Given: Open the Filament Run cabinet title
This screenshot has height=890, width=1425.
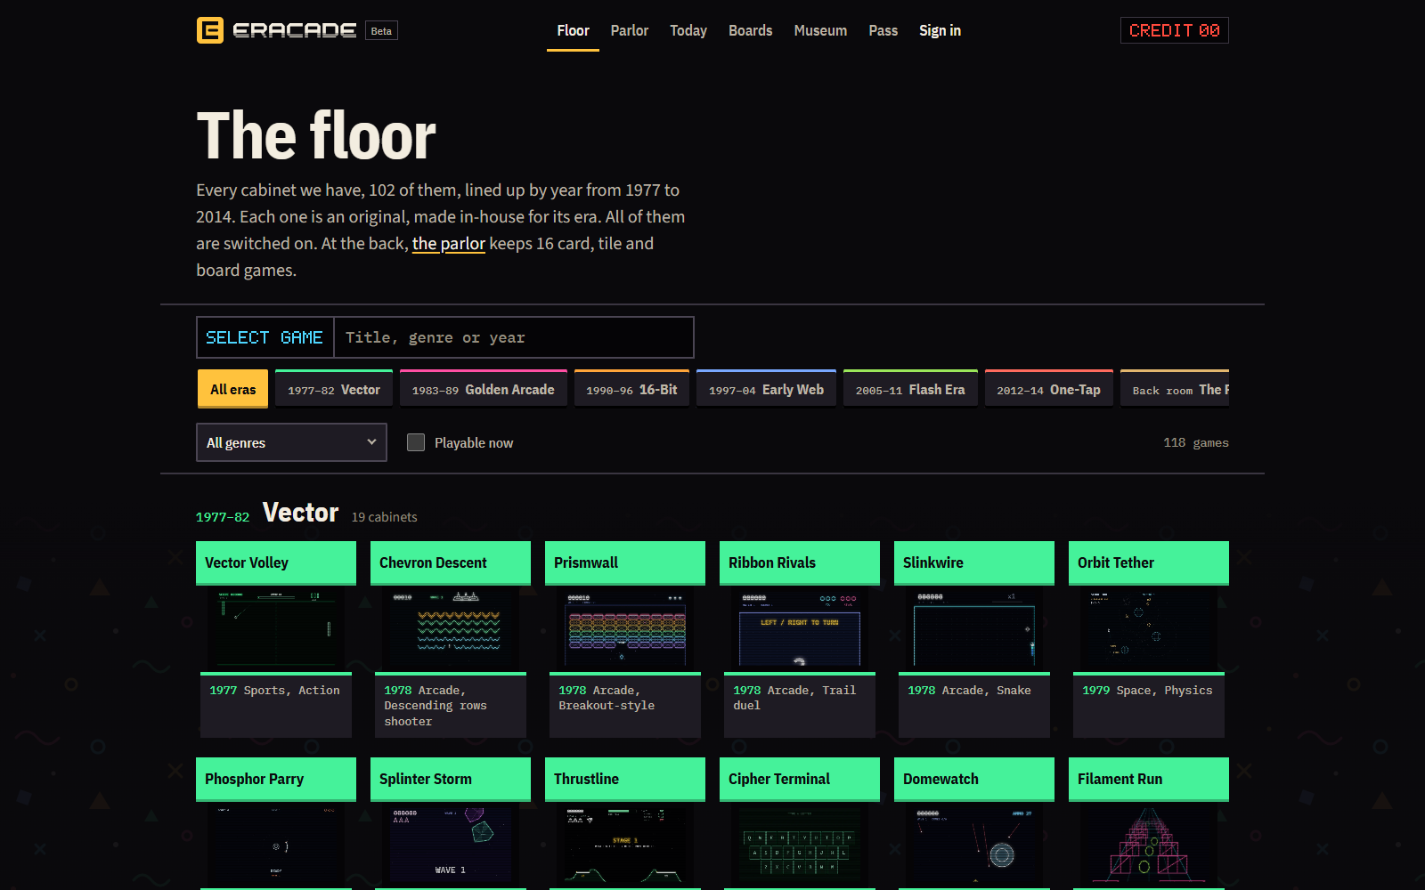Looking at the screenshot, I should [1149, 779].
